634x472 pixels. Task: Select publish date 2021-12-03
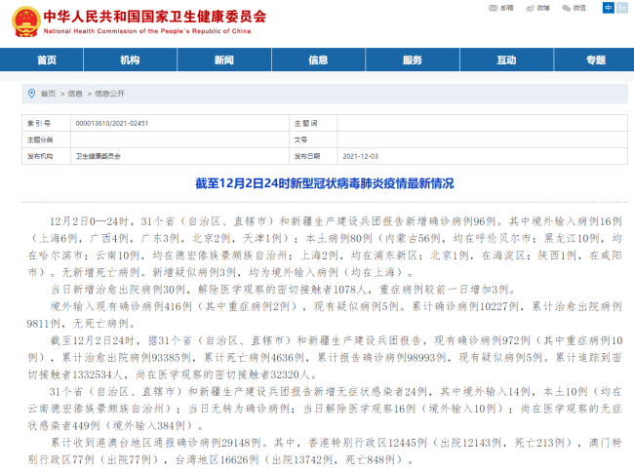point(360,156)
